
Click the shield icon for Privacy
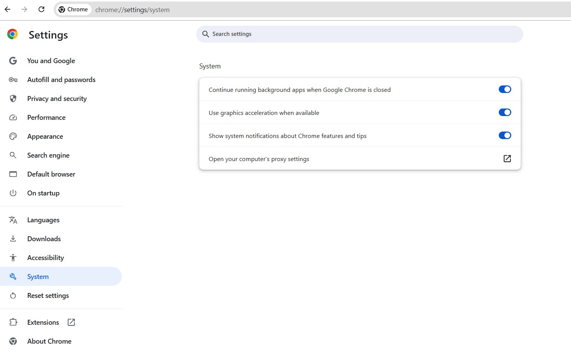(13, 99)
